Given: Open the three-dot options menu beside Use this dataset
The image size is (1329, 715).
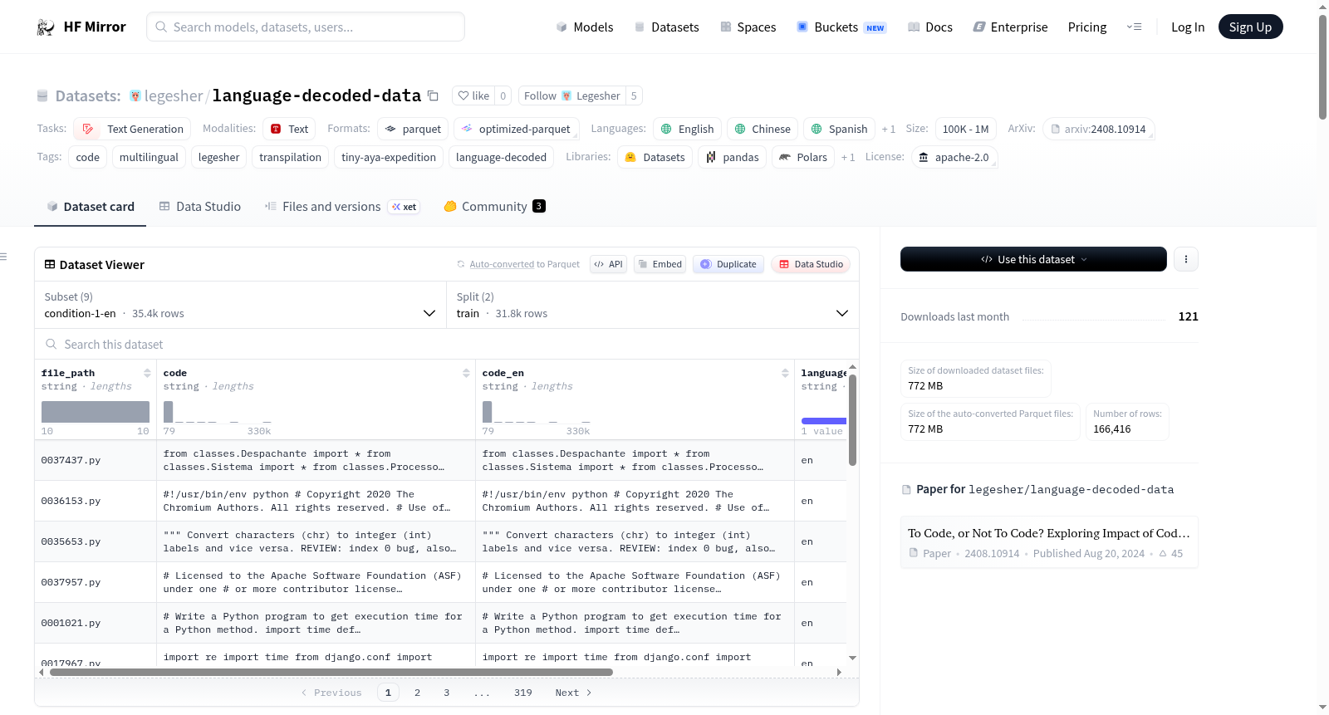Looking at the screenshot, I should (1186, 259).
